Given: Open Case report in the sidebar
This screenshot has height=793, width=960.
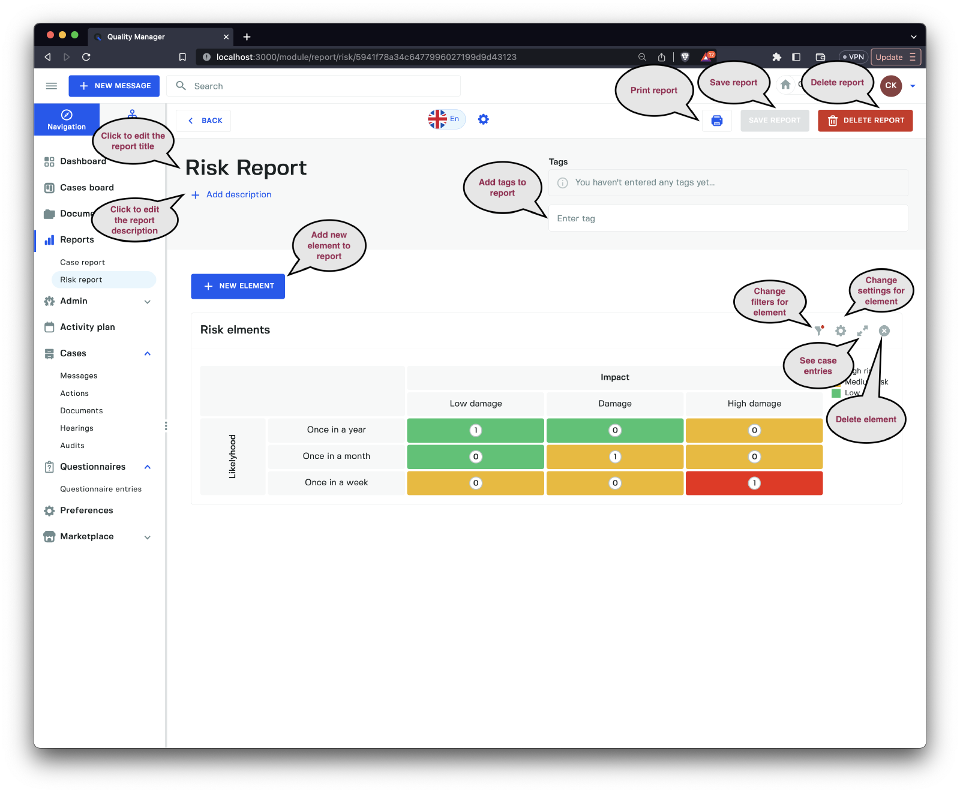Looking at the screenshot, I should tap(83, 262).
